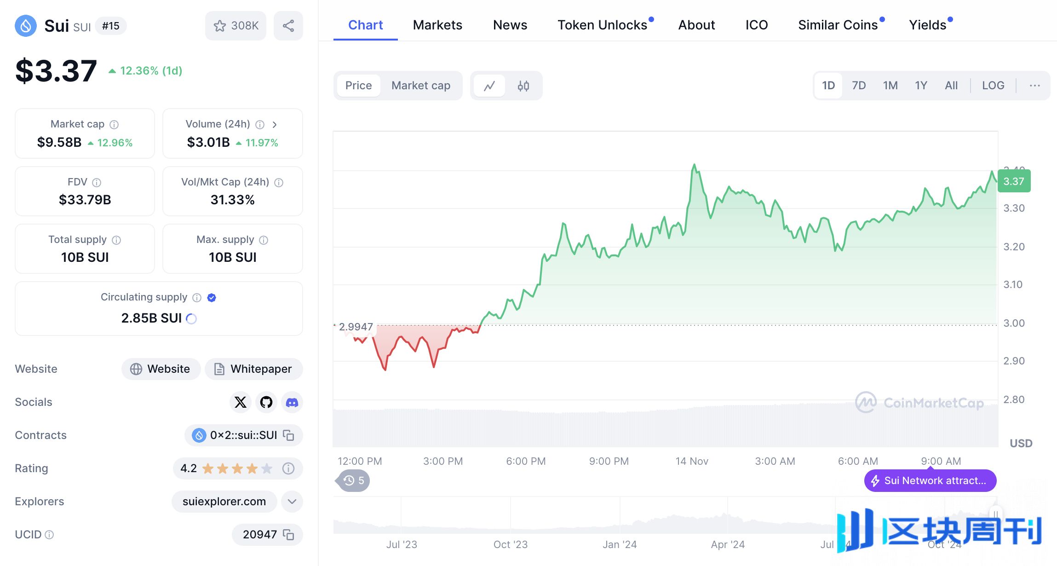Open the Vol/Mkt Cap (24h) info icon
This screenshot has width=1057, height=566.
pos(279,183)
